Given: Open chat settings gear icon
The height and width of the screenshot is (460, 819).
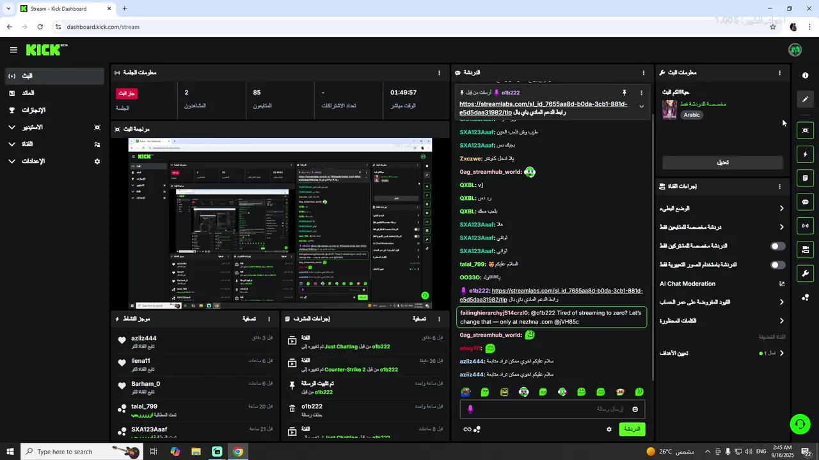Looking at the screenshot, I should [609, 429].
